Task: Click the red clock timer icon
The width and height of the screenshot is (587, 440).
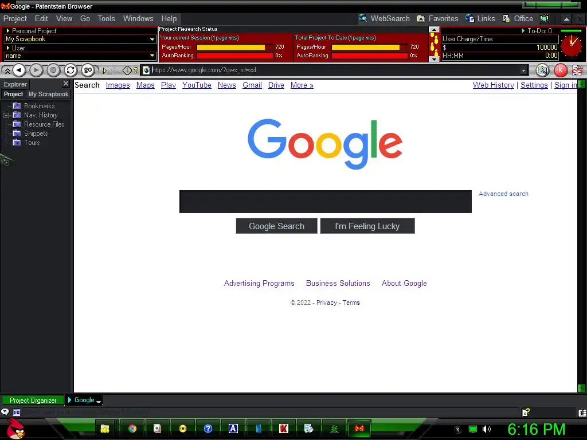Action: (572, 46)
